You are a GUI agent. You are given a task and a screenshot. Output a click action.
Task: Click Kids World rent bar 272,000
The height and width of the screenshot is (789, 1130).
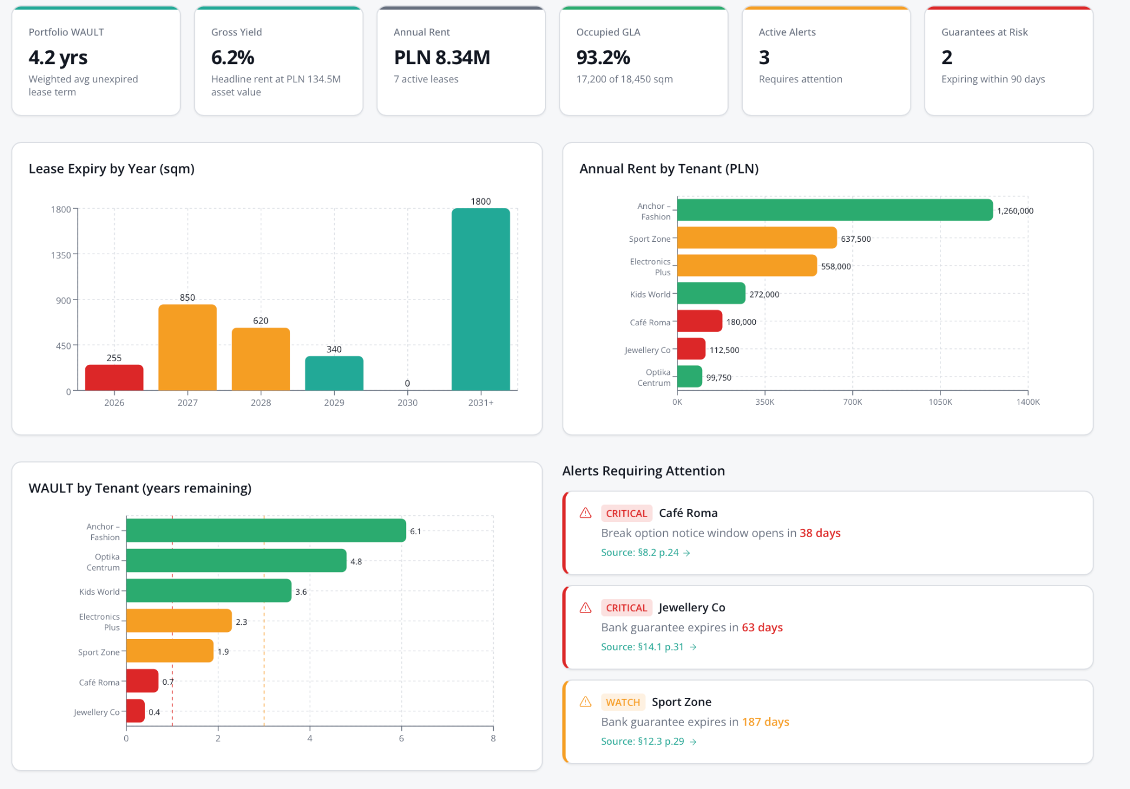click(711, 293)
